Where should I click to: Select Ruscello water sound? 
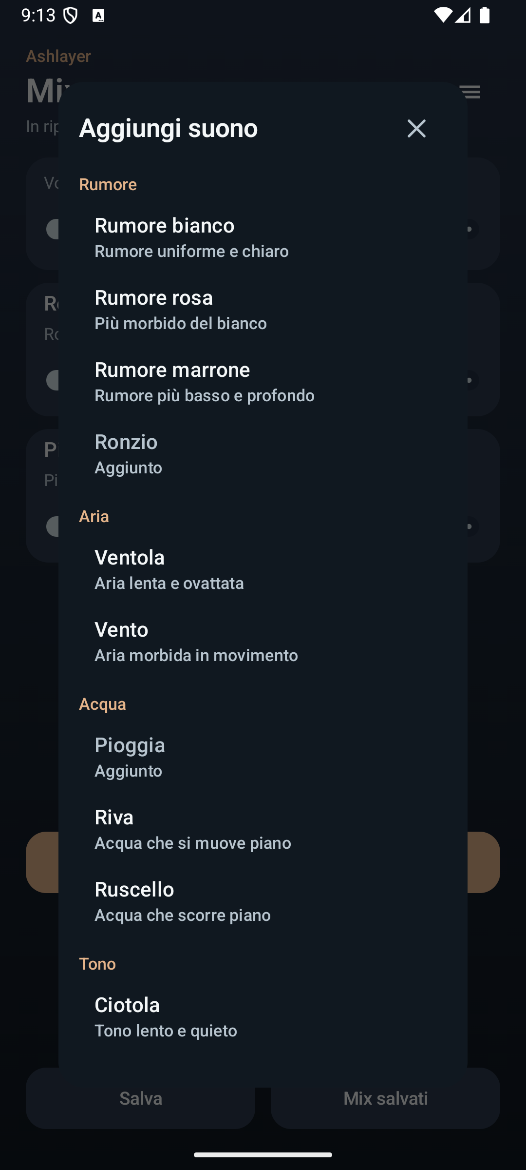pos(263,901)
